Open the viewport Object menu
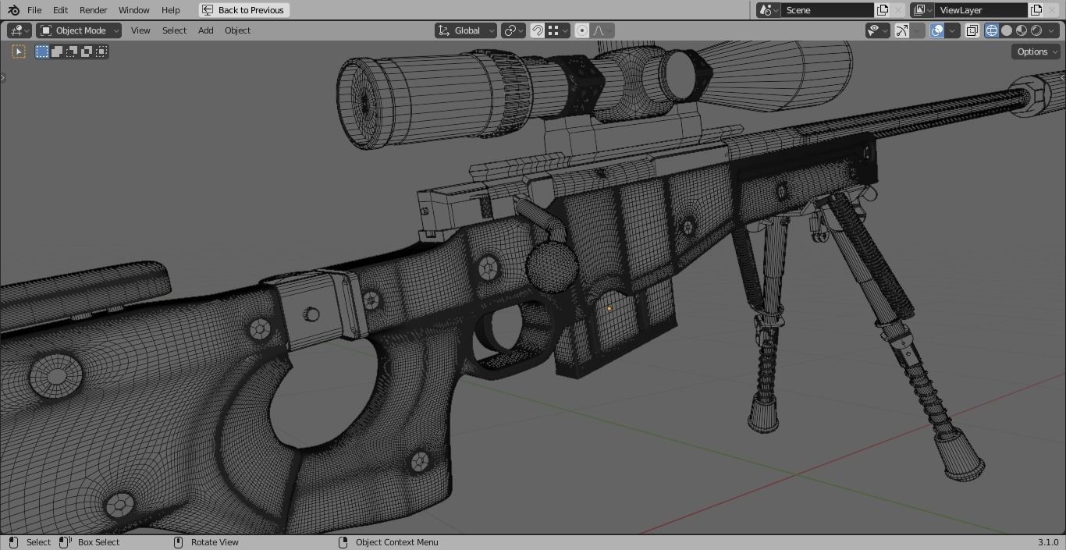 point(237,30)
